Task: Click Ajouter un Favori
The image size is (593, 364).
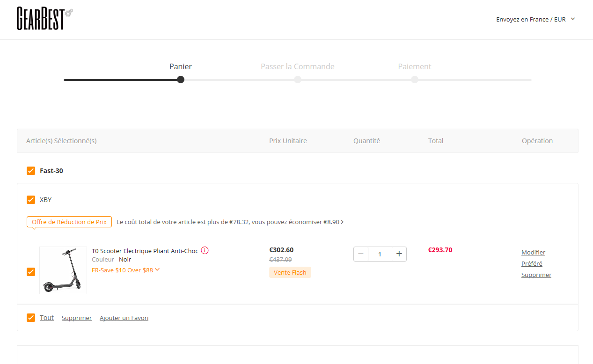Action: (124, 318)
